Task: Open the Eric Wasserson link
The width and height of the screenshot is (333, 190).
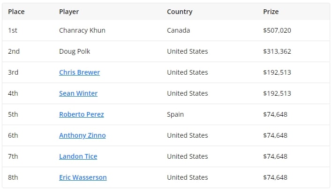Action: 83,177
